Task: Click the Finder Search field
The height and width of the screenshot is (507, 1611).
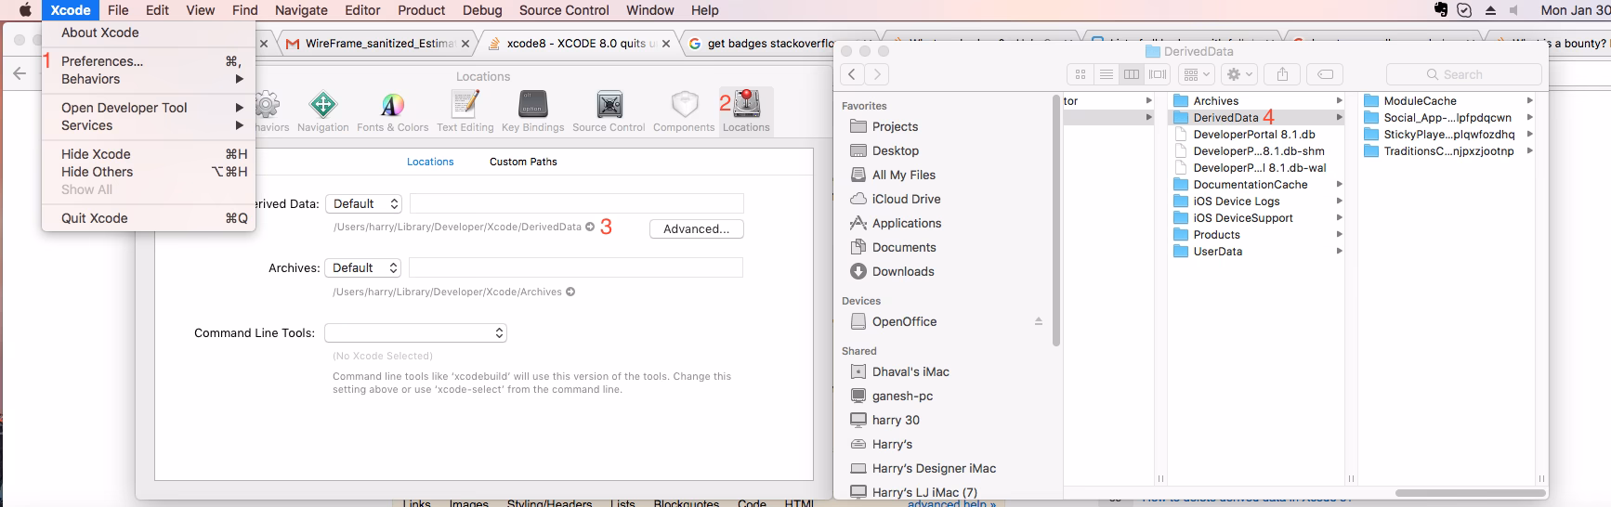Action: tap(1463, 74)
